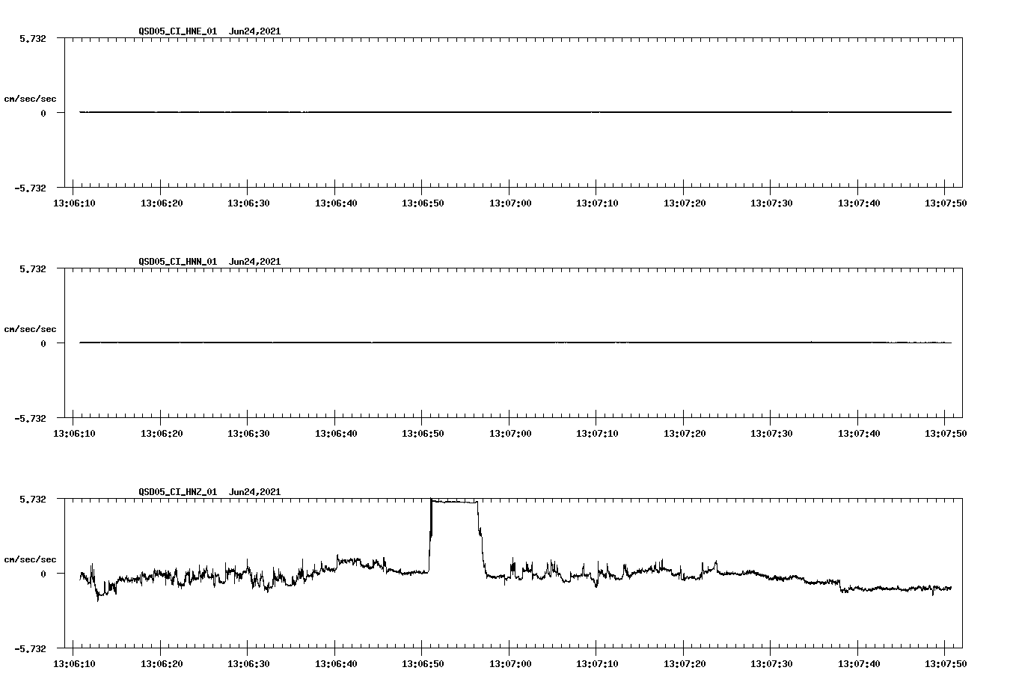Pick 13:06:50 time label under HNZ plot
Screen dimensions: 1016x691
point(423,663)
